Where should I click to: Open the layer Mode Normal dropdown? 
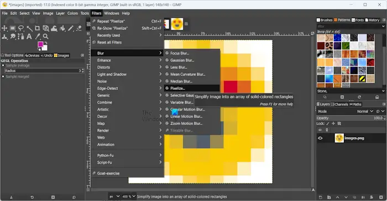click(365, 111)
